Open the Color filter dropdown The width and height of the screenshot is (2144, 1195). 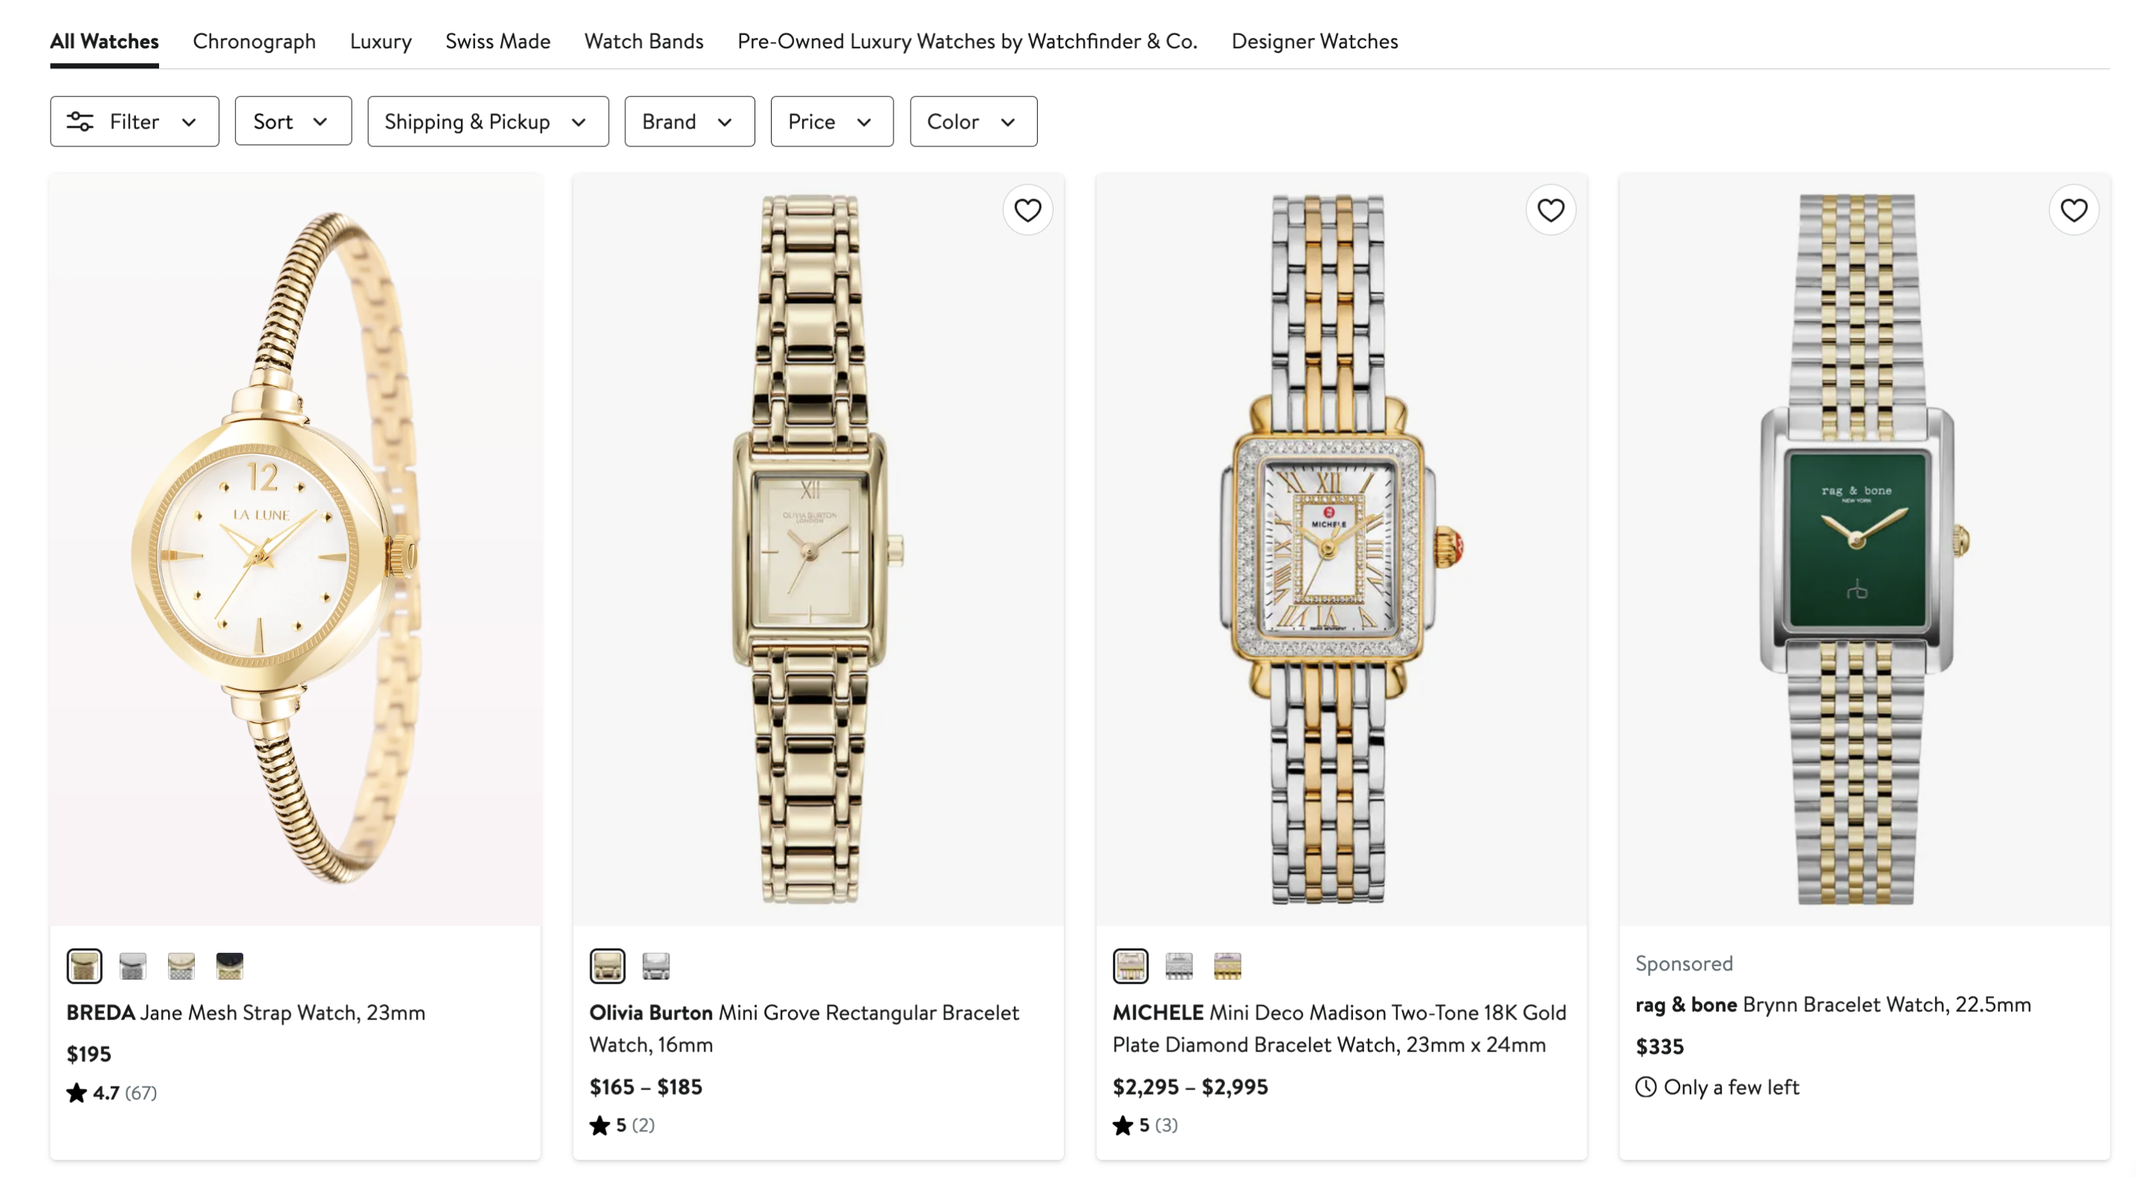(x=972, y=121)
